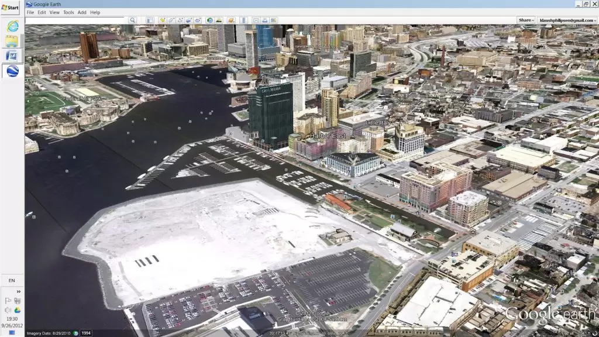Click the Windows Start button
599x337 pixels.
coord(10,7)
